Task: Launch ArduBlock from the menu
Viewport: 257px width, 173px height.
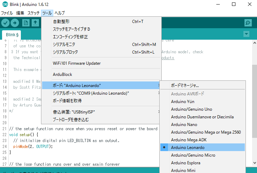Action: (101, 74)
